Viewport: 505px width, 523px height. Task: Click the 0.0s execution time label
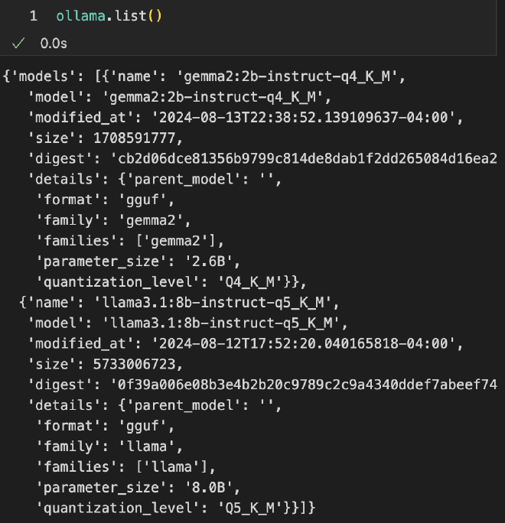click(x=54, y=44)
